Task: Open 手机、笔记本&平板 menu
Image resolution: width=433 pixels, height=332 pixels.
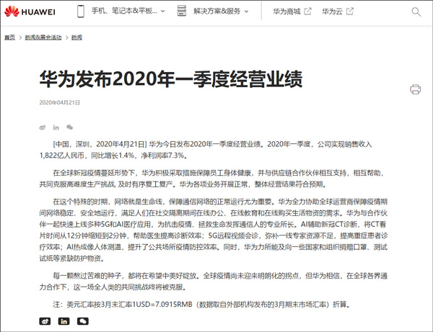Action: 124,12
